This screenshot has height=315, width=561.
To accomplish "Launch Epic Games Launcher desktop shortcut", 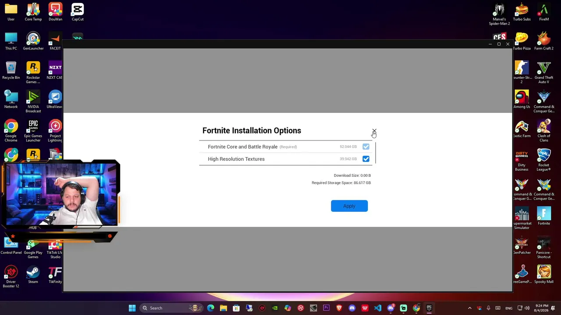I will (33, 131).
